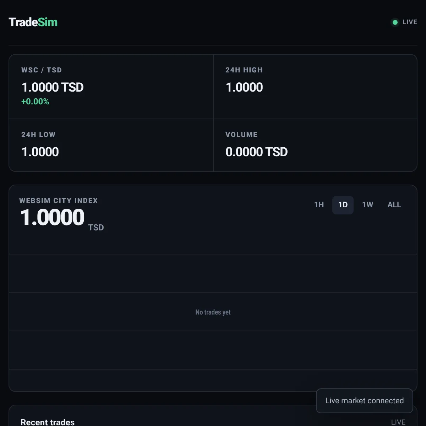Click the large 1.0000 index value

[52, 217]
